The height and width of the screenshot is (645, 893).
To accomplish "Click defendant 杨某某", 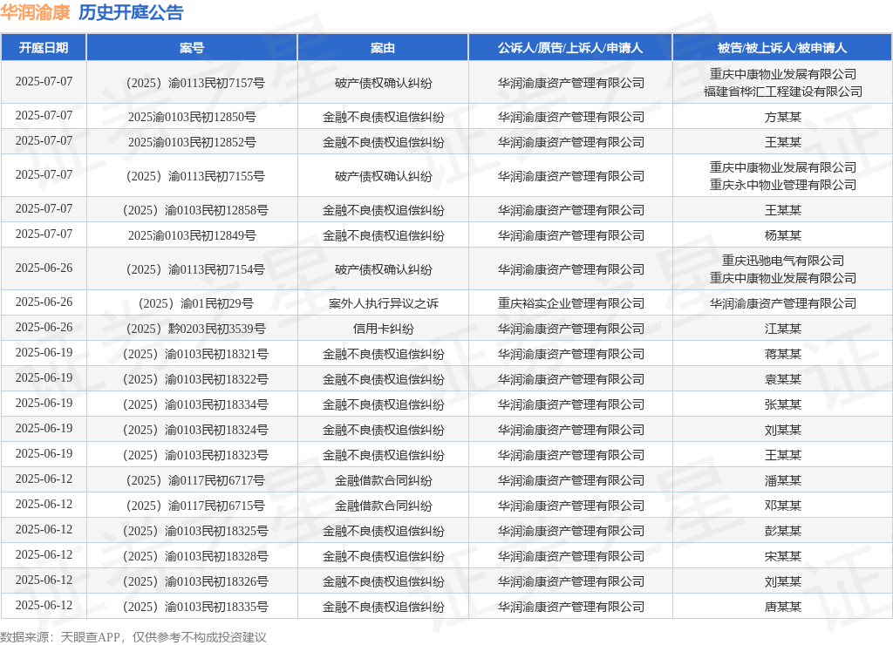I will tap(782, 235).
